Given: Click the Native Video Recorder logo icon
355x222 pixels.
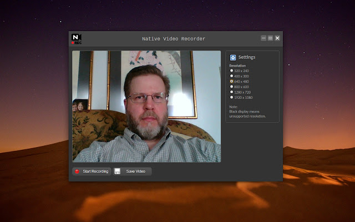Looking at the screenshot, I should click(77, 38).
